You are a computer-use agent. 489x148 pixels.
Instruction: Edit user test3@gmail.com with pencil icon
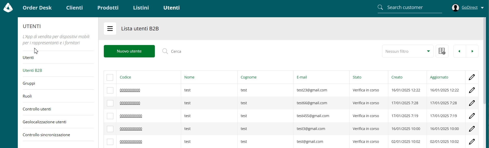472,129
